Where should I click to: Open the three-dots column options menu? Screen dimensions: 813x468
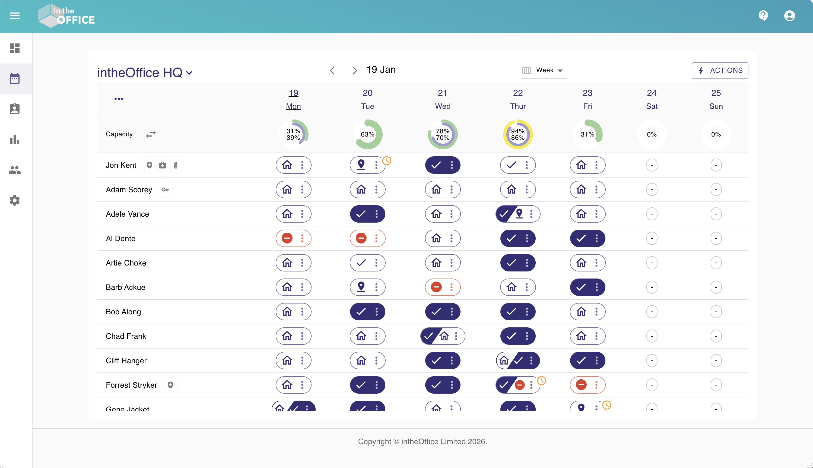(119, 99)
